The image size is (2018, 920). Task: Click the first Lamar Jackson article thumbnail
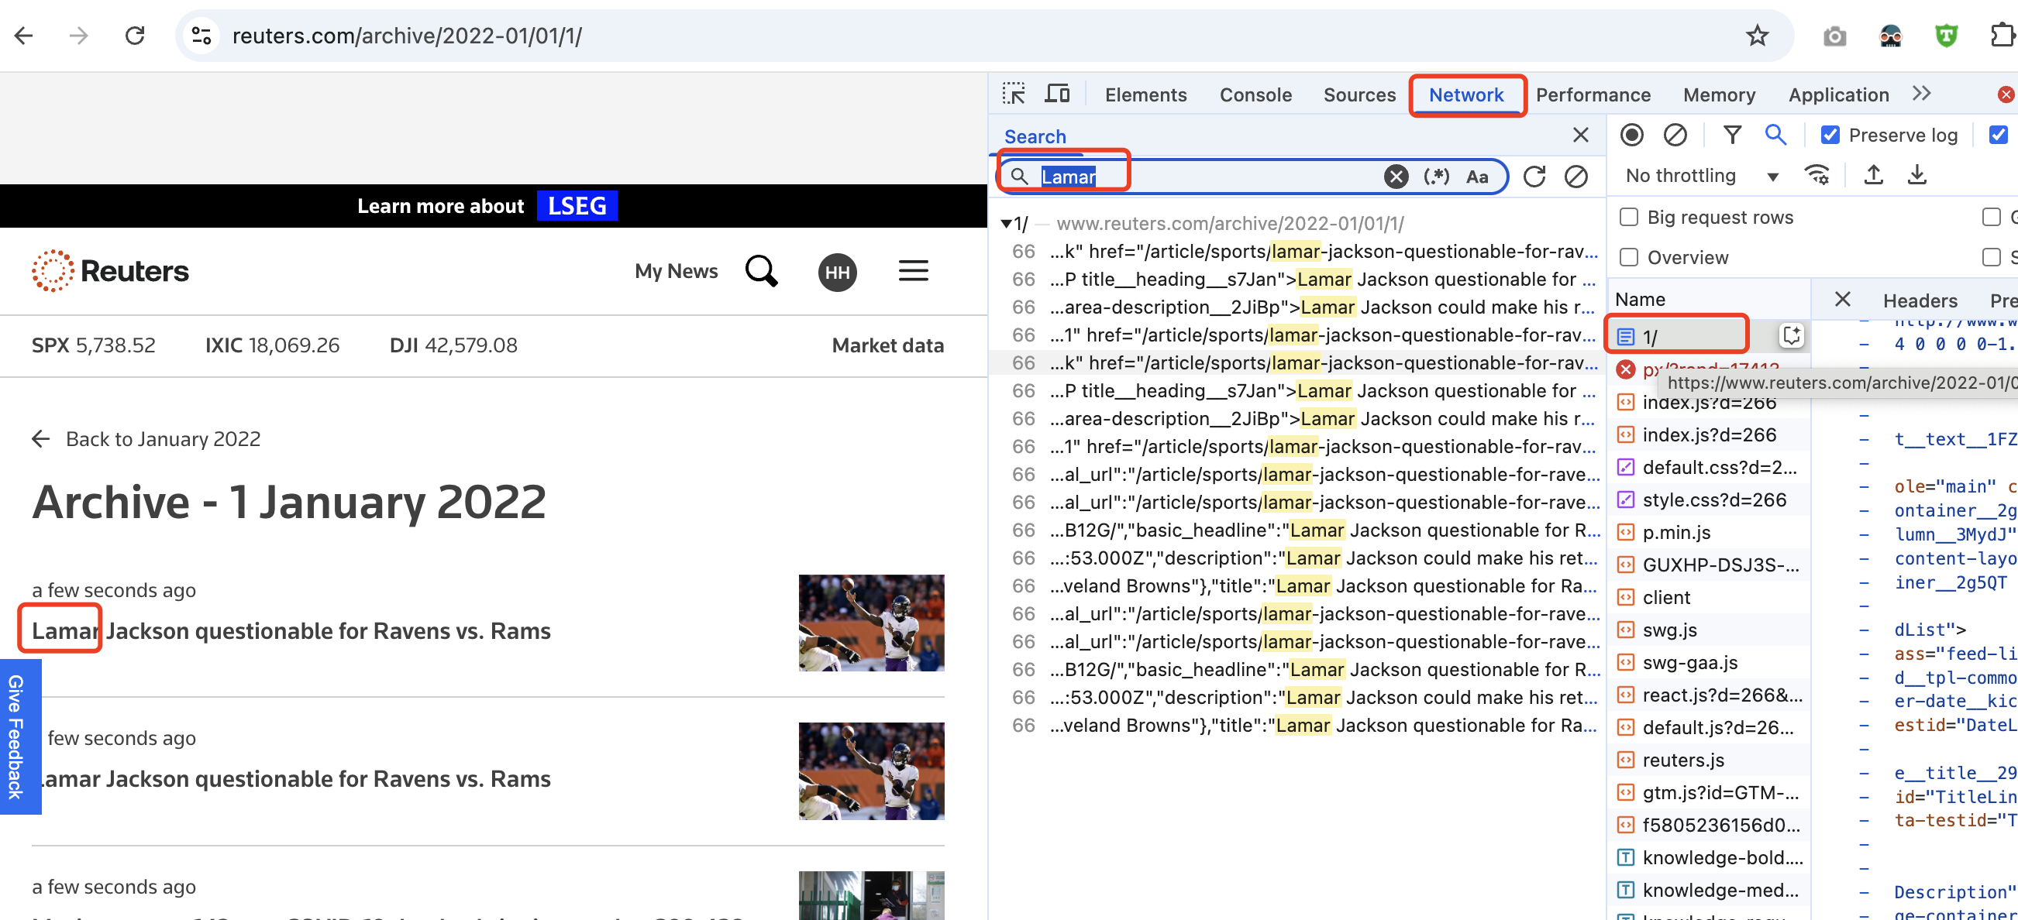pyautogui.click(x=871, y=623)
